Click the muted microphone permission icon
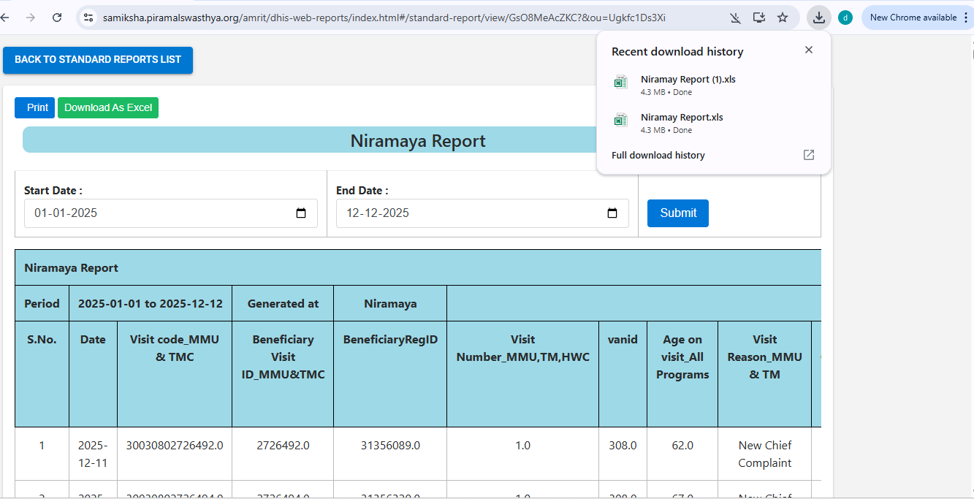This screenshot has height=499, width=974. tap(735, 18)
